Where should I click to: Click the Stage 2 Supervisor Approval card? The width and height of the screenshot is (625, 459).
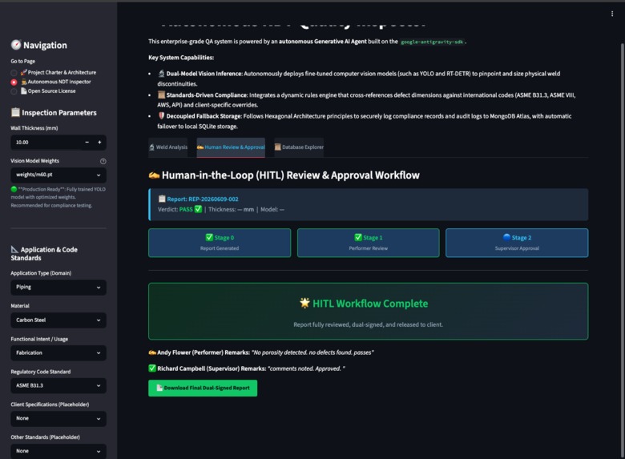(x=517, y=243)
